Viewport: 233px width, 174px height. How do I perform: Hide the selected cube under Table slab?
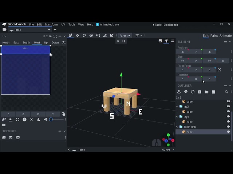[x=228, y=132]
